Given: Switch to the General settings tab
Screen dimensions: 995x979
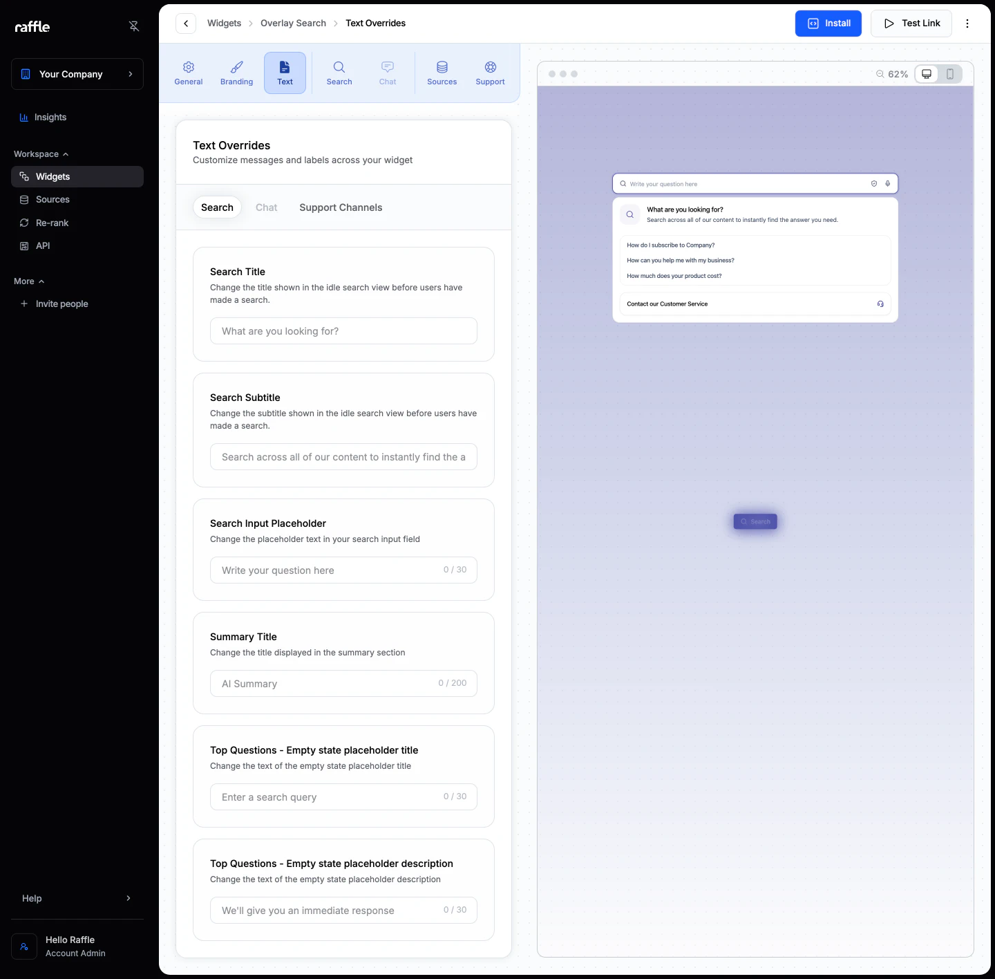Looking at the screenshot, I should [189, 73].
